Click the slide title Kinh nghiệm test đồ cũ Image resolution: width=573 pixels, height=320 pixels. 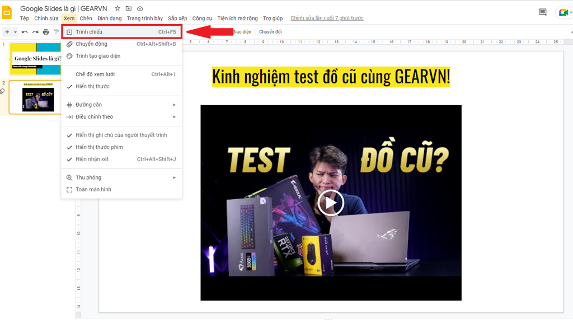click(331, 77)
